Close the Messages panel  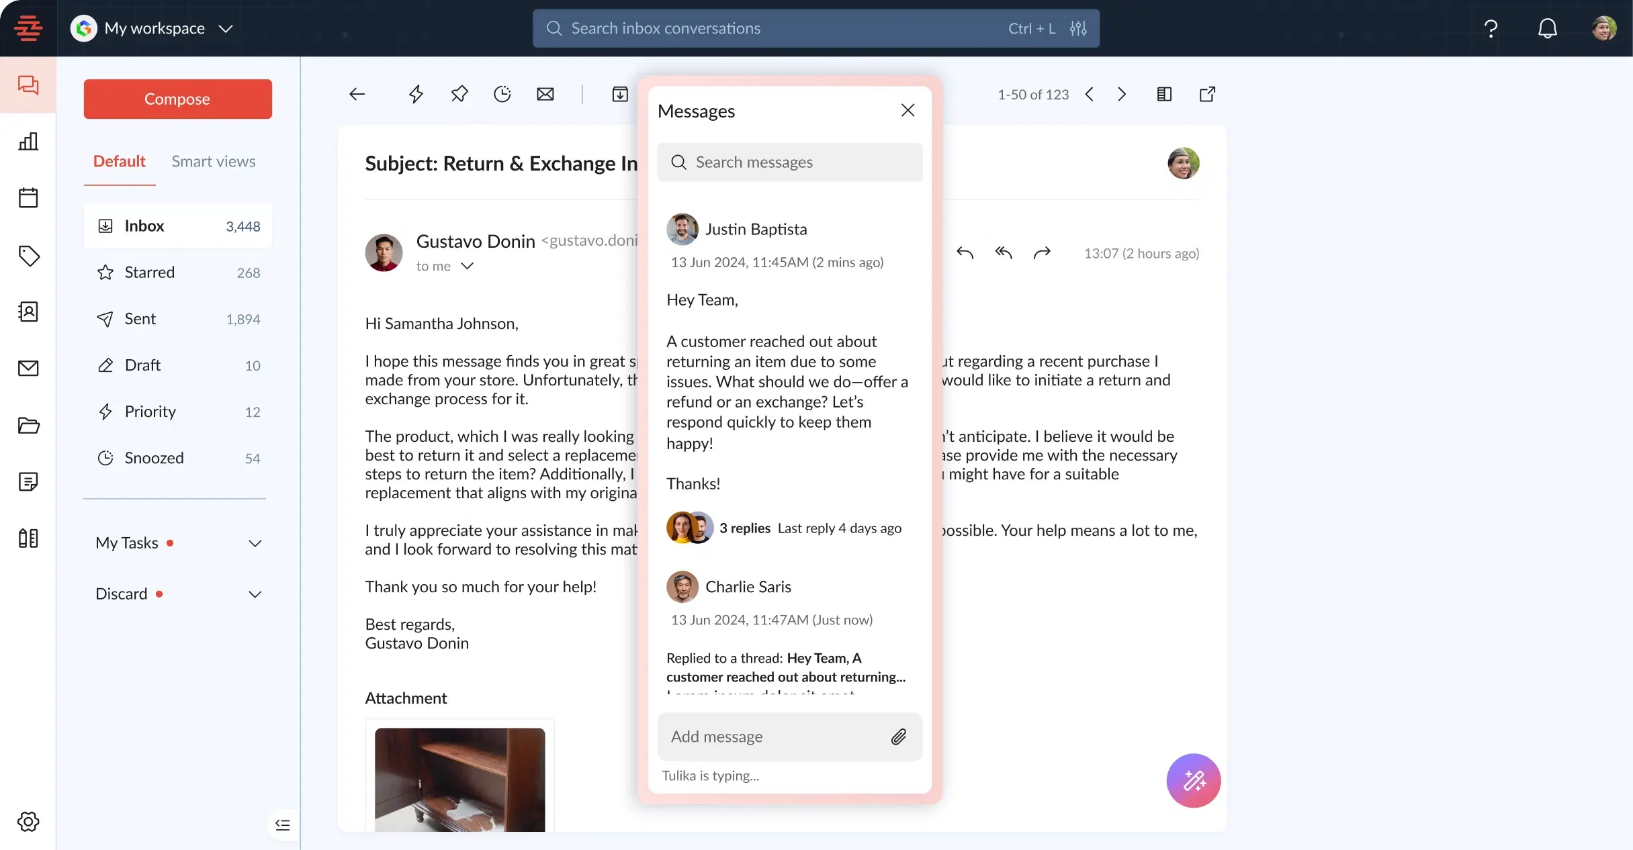coord(908,110)
